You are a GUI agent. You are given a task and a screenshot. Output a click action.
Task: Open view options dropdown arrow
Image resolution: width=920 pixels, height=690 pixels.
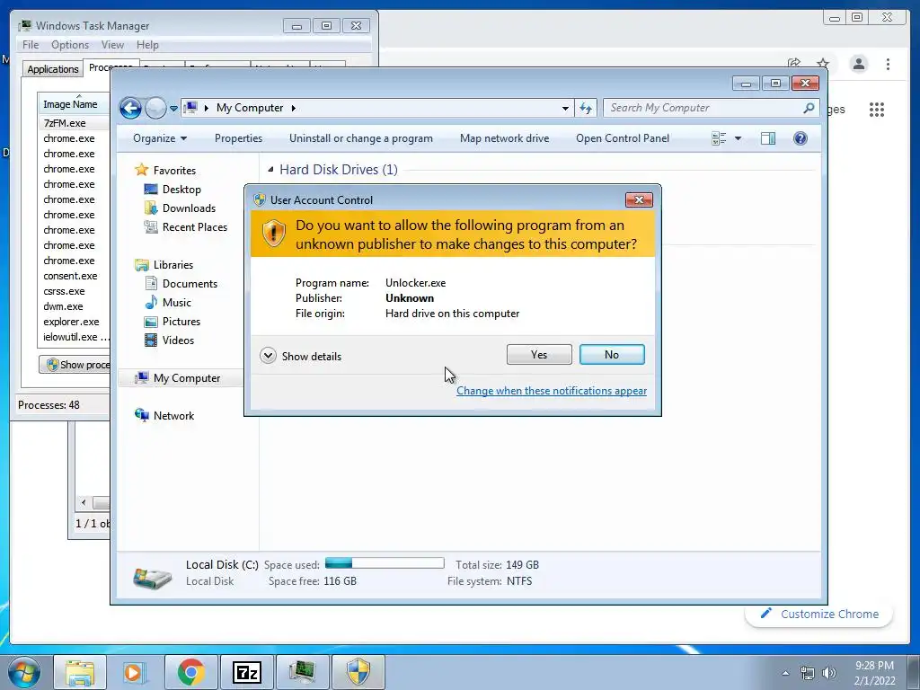[739, 138]
